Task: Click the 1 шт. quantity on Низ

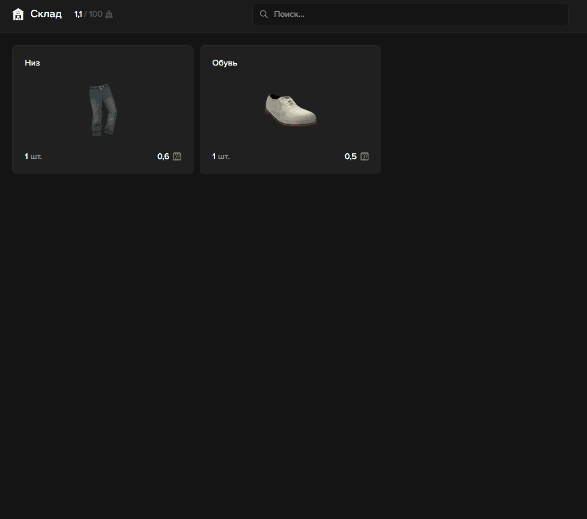Action: coord(33,156)
